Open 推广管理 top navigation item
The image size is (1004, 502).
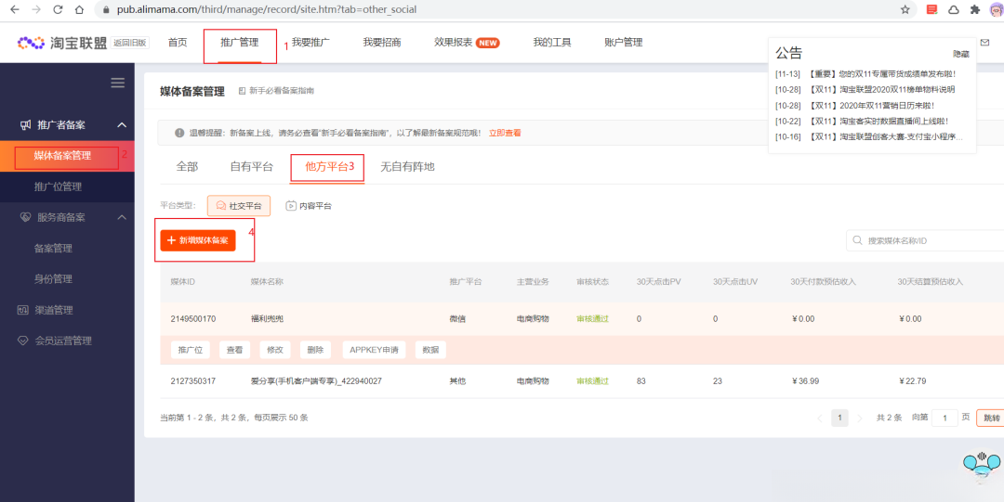tap(240, 43)
